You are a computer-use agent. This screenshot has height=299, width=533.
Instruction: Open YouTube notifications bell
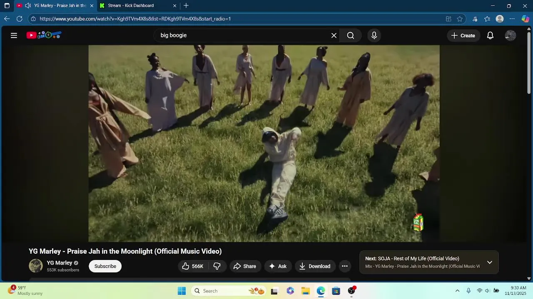pos(490,35)
